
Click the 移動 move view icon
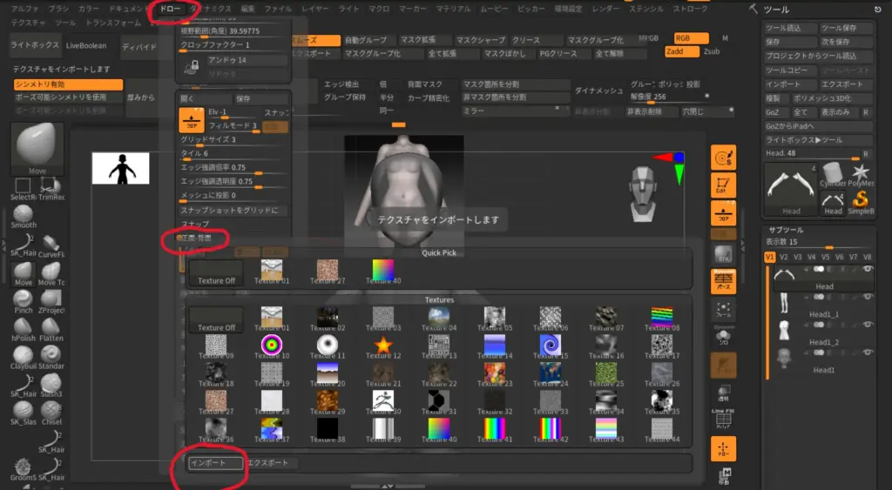723,477
